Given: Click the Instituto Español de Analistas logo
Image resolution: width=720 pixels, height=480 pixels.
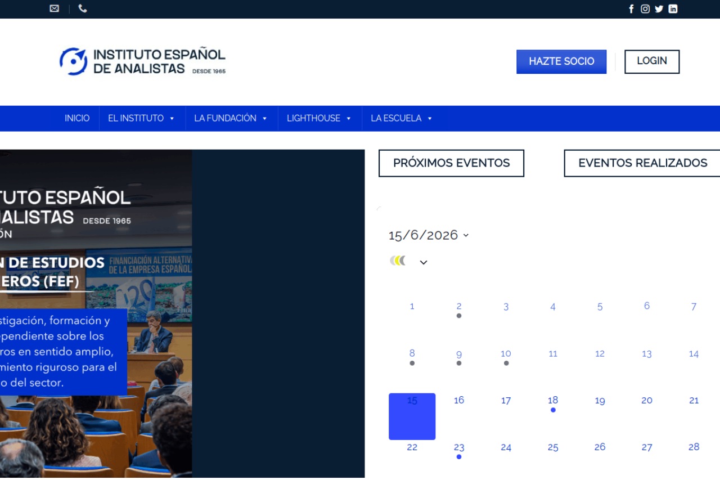Looking at the screenshot, I should [x=142, y=61].
